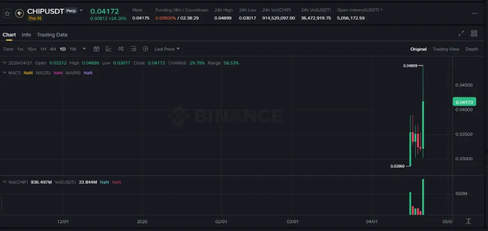Open more timeframes dropdown arrow
The image size is (488, 231).
(x=84, y=49)
